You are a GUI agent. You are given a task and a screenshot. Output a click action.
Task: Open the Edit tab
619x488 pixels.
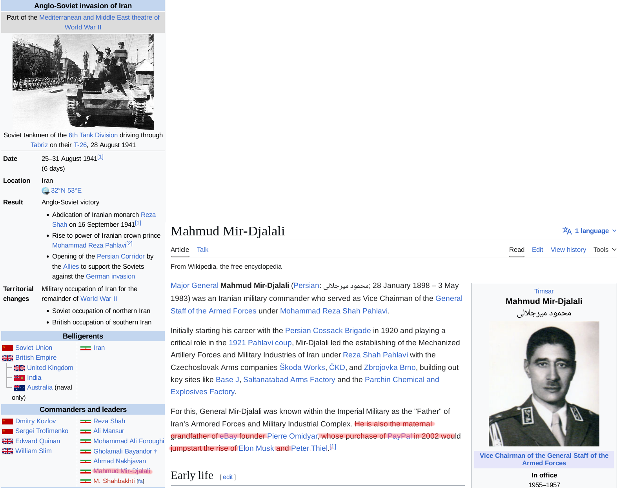[537, 249]
